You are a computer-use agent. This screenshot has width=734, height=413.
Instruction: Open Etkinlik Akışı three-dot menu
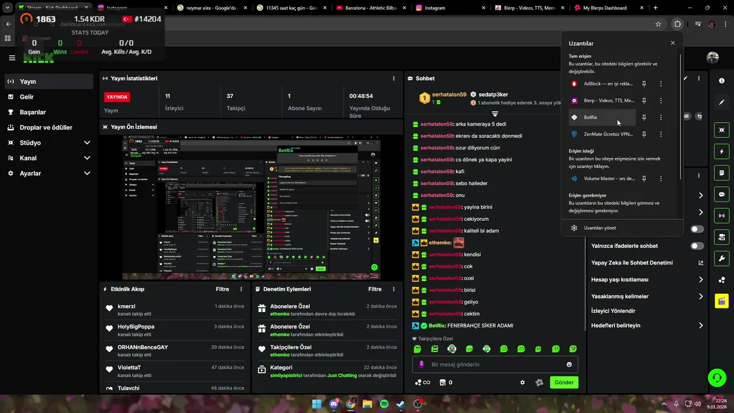(241, 290)
